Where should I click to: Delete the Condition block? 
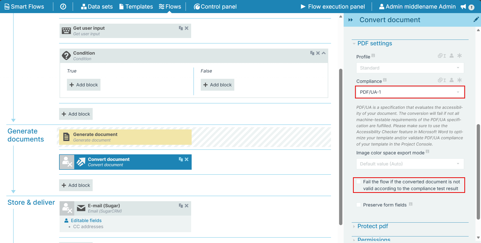(x=318, y=53)
